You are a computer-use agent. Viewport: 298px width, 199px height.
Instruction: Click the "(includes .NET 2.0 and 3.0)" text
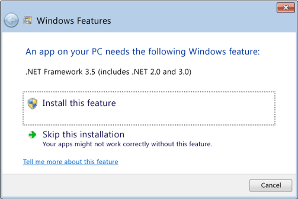[145, 72]
